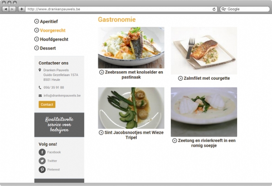Open the Pinterest round icon
The height and width of the screenshot is (186, 272).
point(42,170)
